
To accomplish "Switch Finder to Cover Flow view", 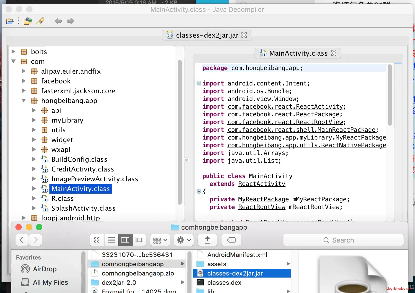I will [140, 240].
